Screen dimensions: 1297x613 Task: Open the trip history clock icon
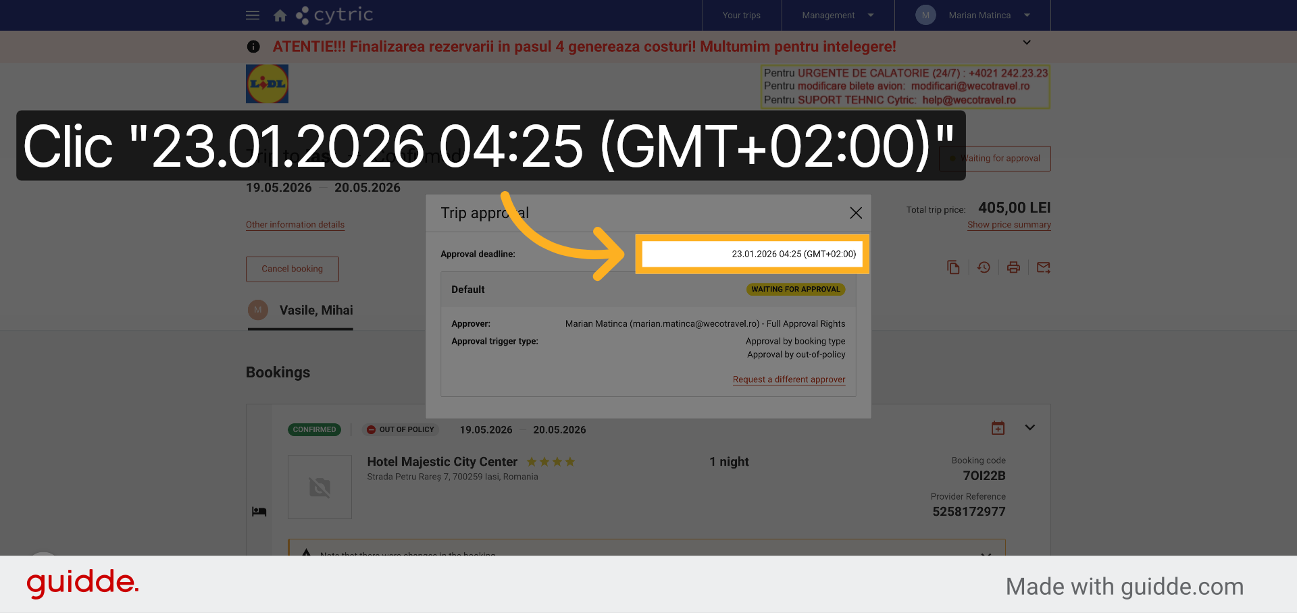[x=984, y=267]
